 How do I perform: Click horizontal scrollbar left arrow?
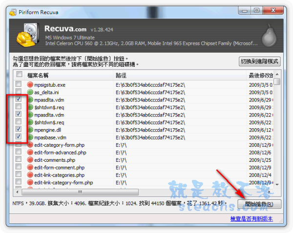pyautogui.click(x=18, y=192)
